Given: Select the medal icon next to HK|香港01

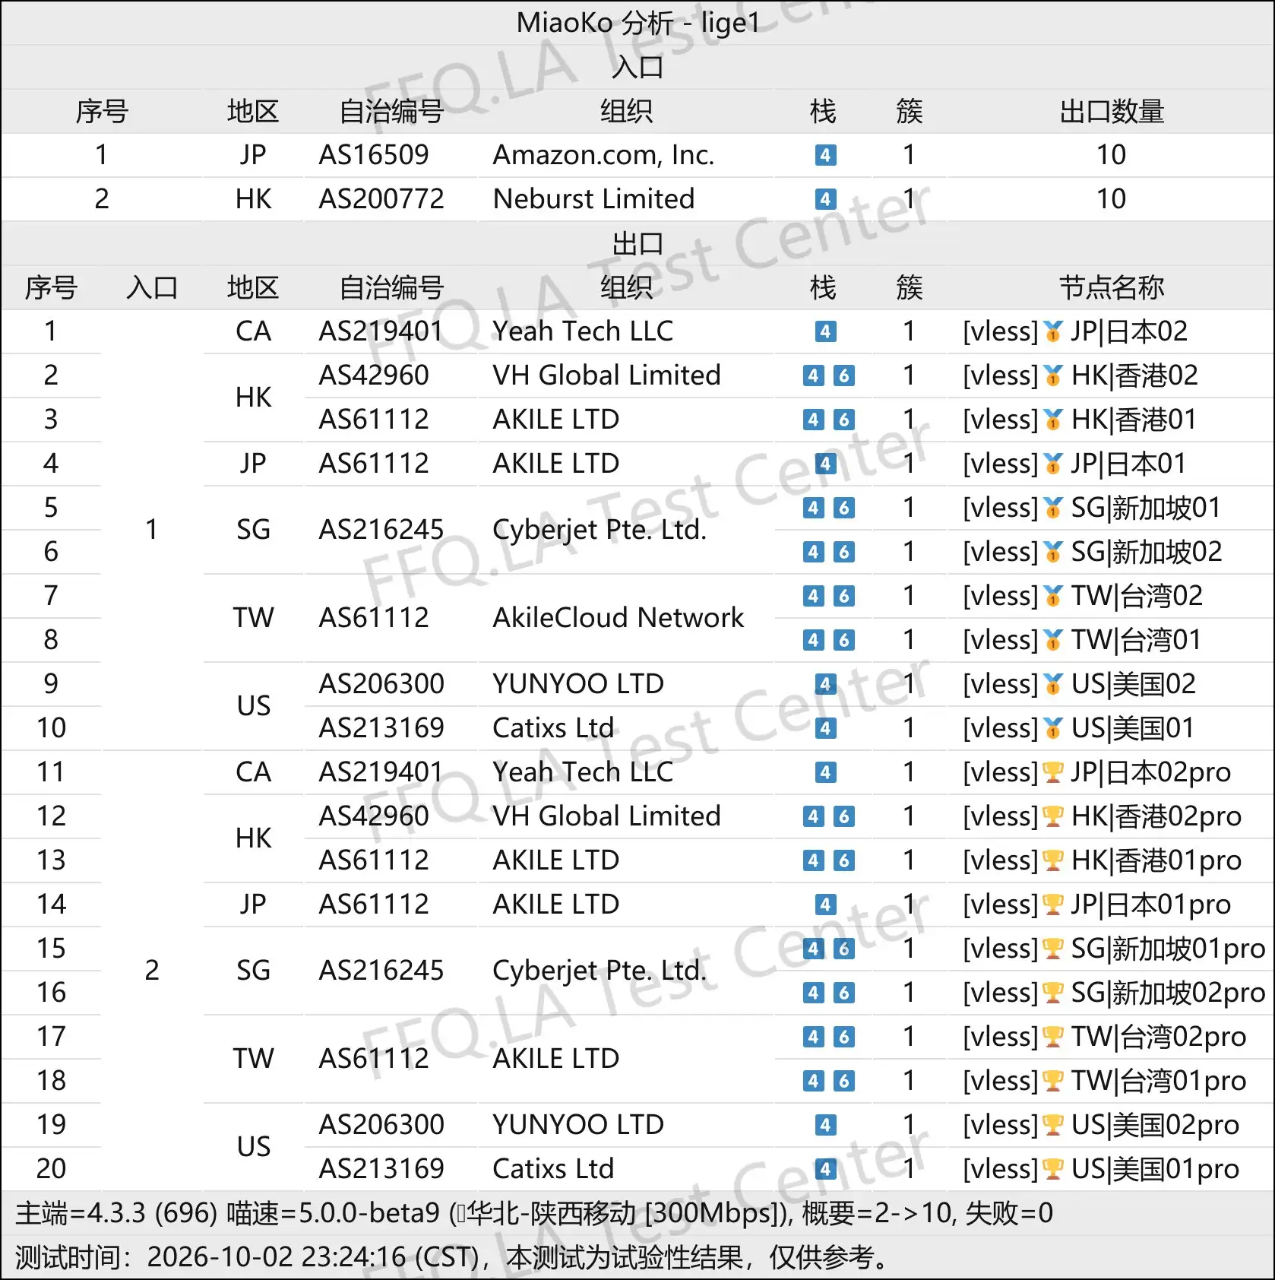Looking at the screenshot, I should 1053,420.
